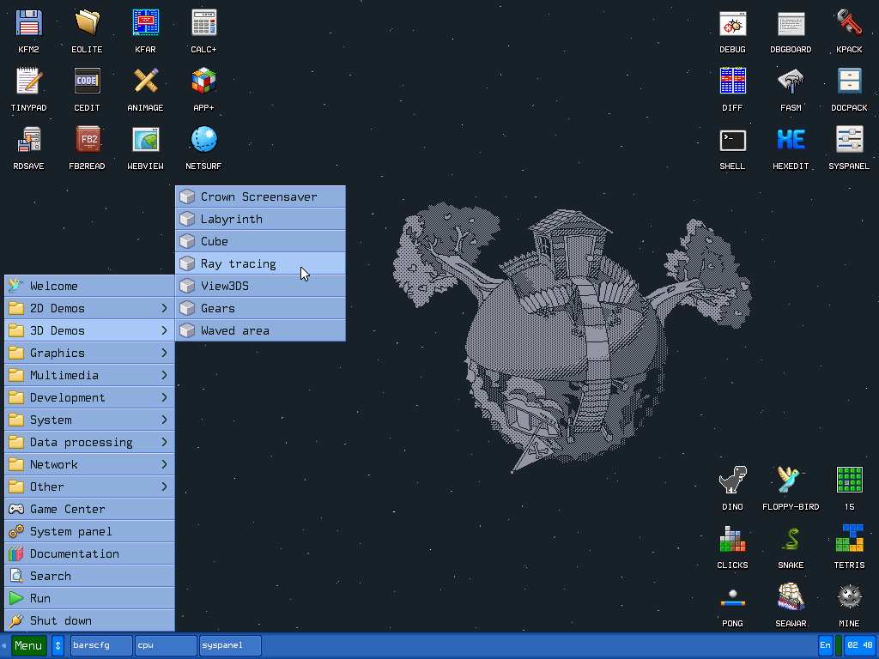Select Ray tracing from 3D Demos
The image size is (879, 659).
[260, 263]
